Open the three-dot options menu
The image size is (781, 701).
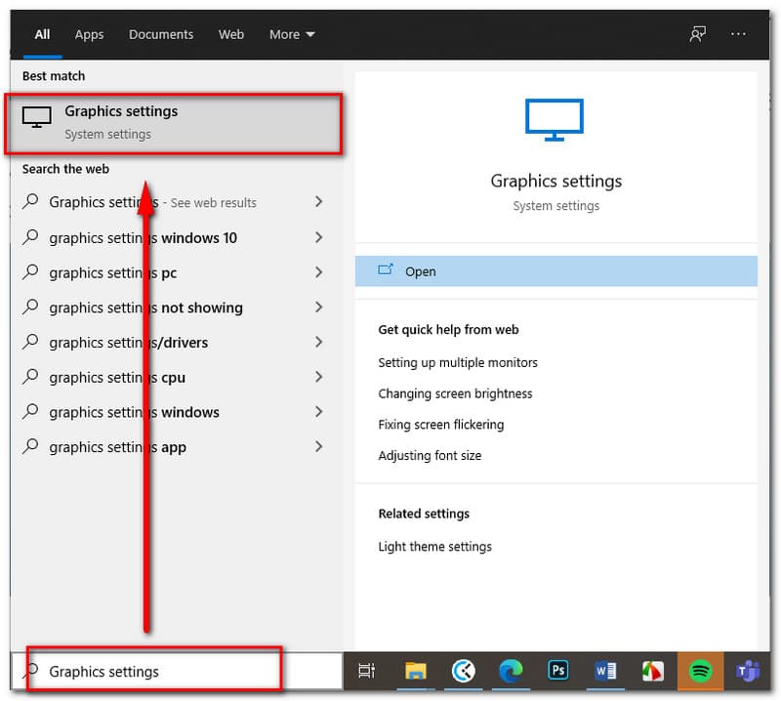(738, 34)
